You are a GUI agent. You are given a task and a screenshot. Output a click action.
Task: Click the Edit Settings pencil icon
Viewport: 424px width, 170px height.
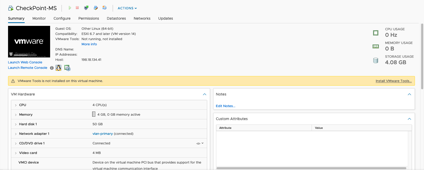point(96,8)
